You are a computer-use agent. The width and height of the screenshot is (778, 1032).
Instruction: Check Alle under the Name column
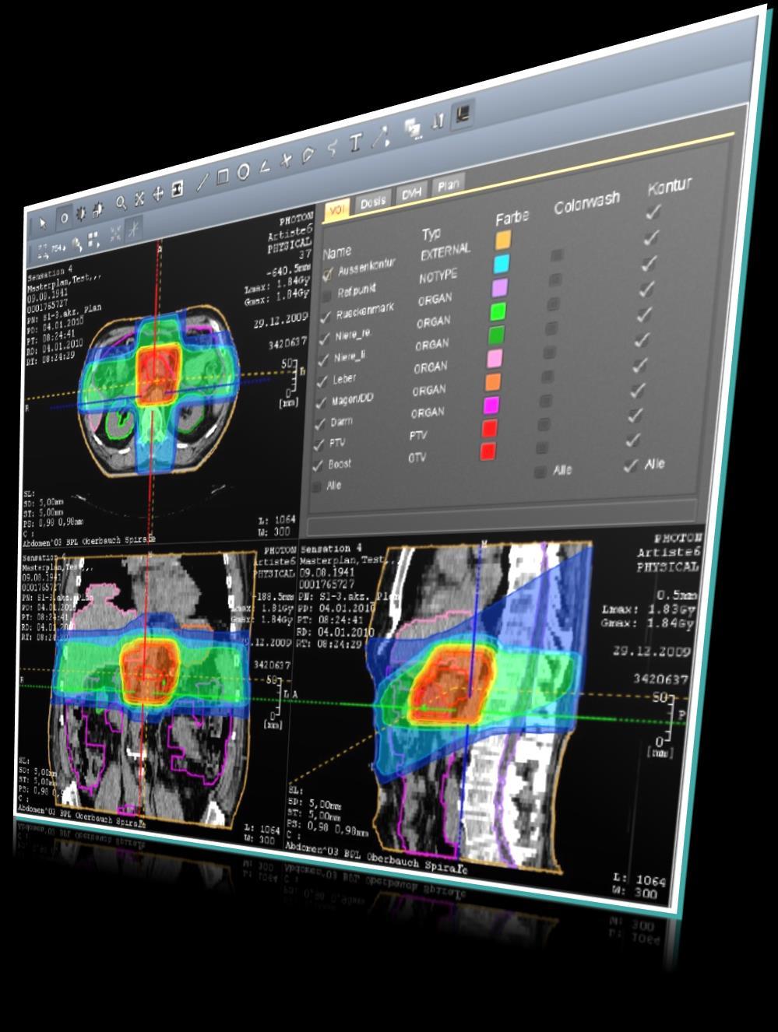pos(315,487)
